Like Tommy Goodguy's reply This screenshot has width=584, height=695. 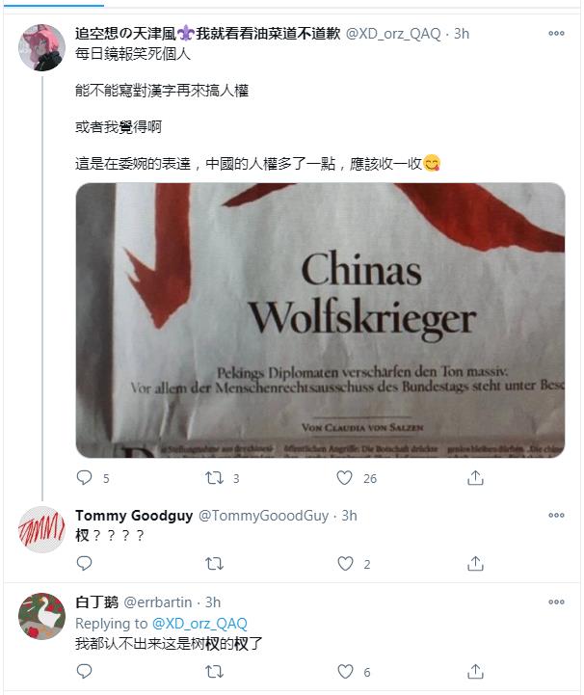click(345, 563)
